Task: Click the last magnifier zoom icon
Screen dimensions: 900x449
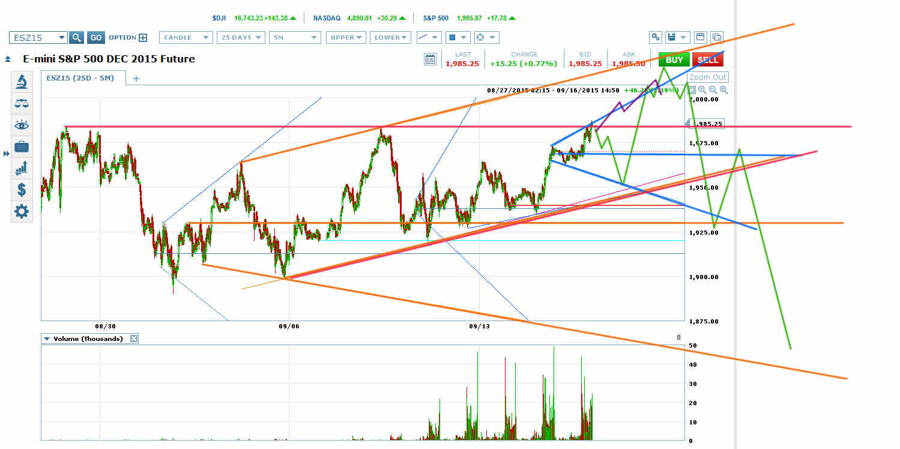Action: point(723,89)
